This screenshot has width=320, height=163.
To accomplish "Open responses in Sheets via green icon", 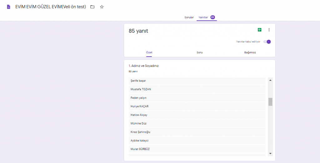I will pos(259,30).
